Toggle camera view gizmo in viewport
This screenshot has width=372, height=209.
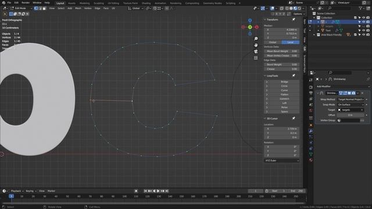click(256, 52)
